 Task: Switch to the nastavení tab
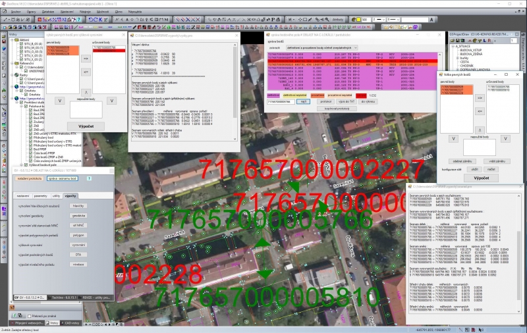pyautogui.click(x=23, y=195)
